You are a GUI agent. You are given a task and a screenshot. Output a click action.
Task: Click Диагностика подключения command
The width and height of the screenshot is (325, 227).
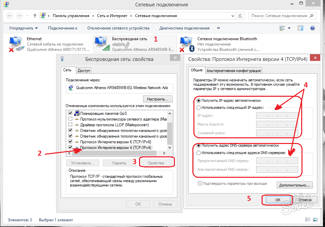pos(184,28)
